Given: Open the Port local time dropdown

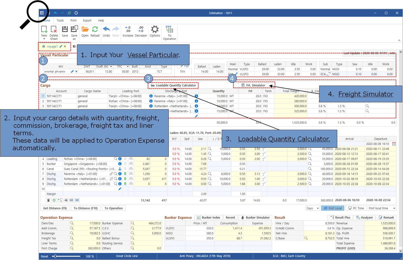Looking at the screenshot, I should coord(394,208).
